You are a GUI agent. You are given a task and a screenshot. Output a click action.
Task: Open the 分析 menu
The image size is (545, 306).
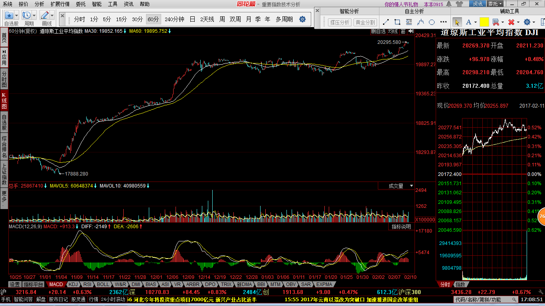pos(39,4)
